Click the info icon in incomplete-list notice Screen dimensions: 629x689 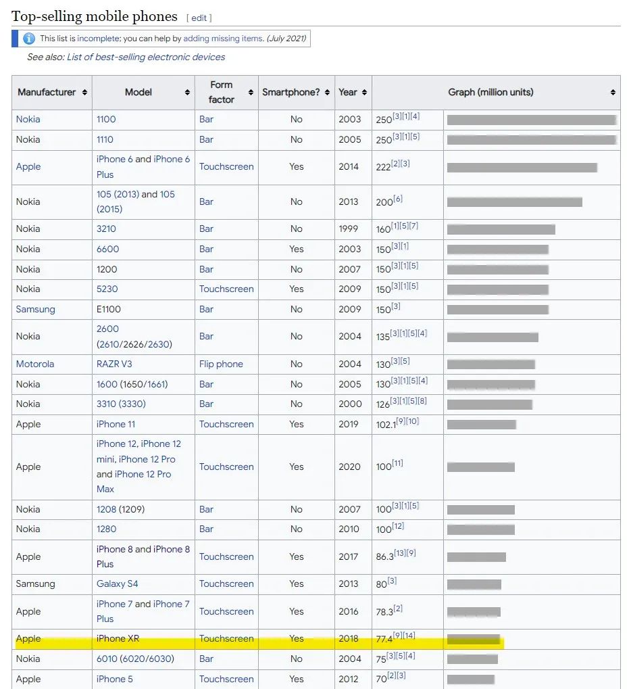tap(29, 39)
